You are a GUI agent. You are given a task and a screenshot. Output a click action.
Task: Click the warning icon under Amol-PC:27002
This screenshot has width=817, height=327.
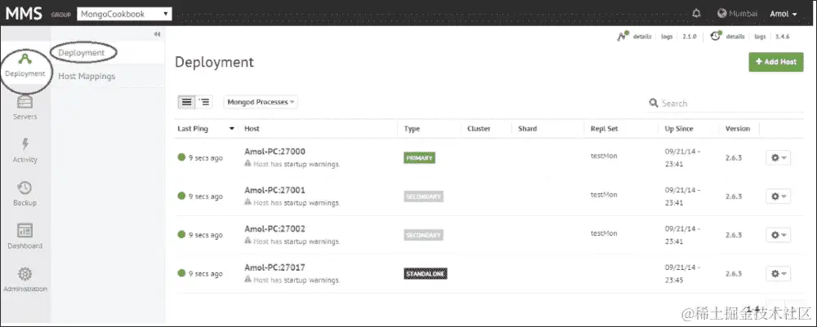pyautogui.click(x=248, y=241)
